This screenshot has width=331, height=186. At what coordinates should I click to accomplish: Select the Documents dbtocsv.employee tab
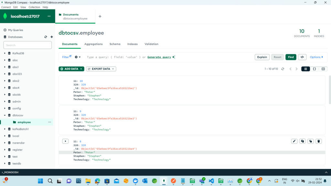point(75,16)
